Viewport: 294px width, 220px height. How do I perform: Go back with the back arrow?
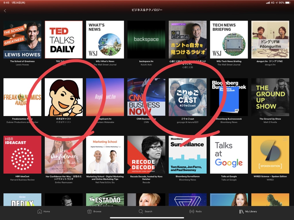pos(5,11)
